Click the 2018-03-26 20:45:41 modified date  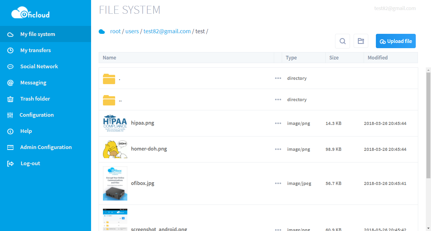[x=385, y=183]
